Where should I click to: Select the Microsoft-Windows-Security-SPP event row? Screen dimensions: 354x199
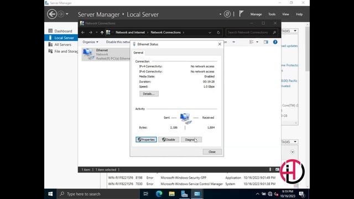(x=192, y=178)
